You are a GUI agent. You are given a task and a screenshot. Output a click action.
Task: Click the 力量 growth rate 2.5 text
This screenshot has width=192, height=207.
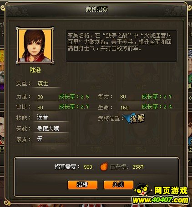(x=74, y=97)
